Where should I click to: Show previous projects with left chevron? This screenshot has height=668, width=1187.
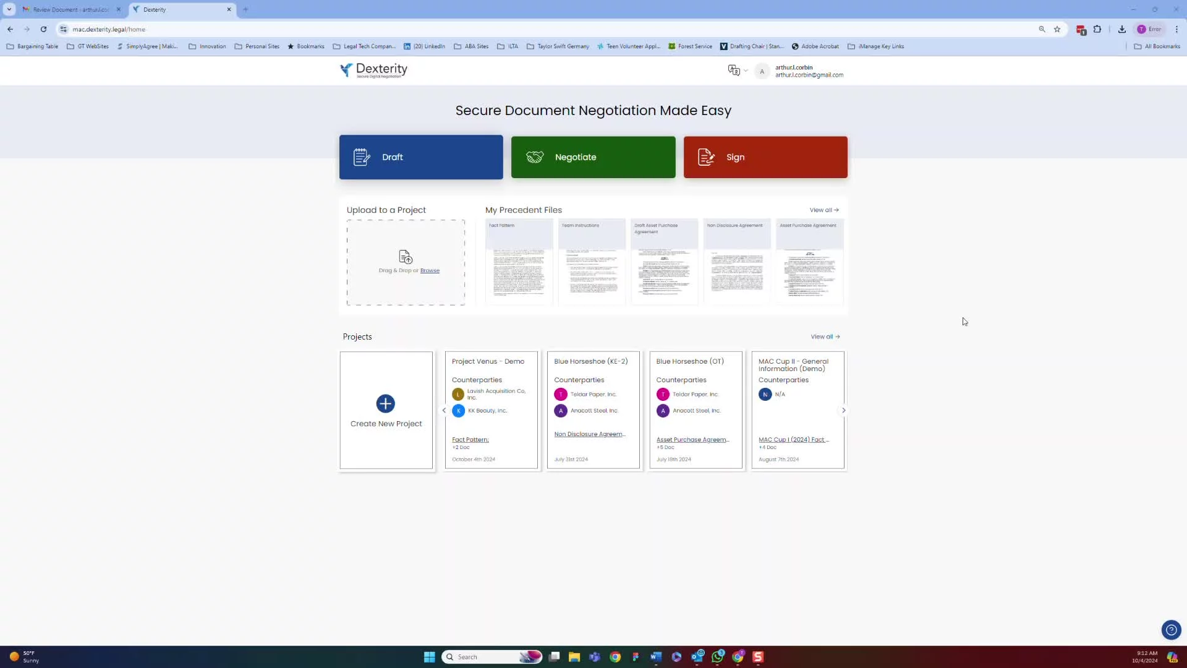[x=444, y=411]
